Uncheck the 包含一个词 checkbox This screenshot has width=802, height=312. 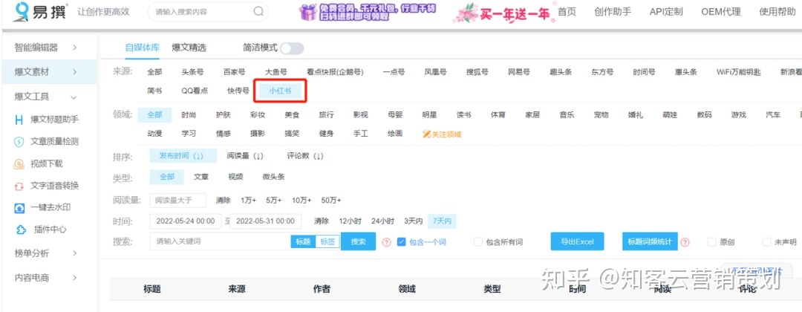[x=401, y=241]
